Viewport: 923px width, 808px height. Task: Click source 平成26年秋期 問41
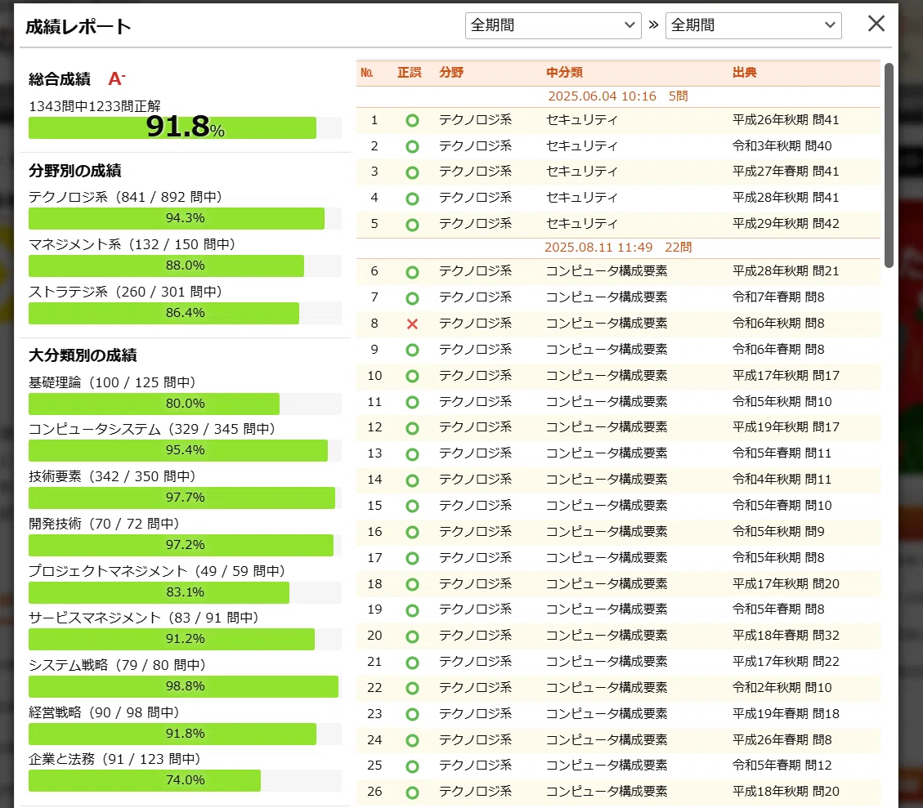click(x=786, y=120)
